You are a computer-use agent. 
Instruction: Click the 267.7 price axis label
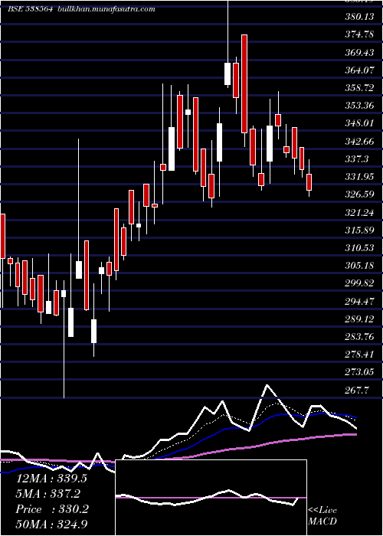pyautogui.click(x=357, y=391)
